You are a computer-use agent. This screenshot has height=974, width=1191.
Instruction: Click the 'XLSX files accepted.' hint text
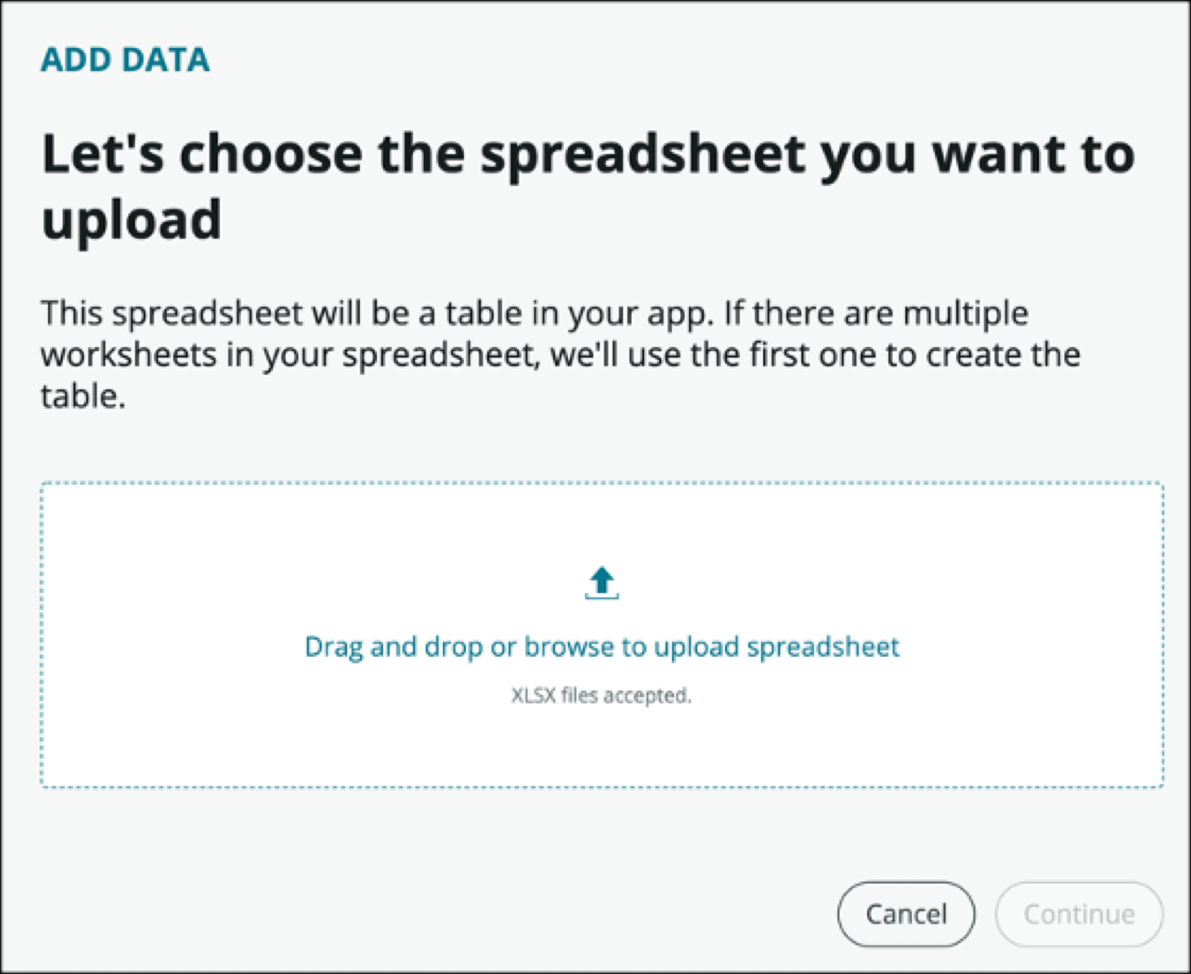tap(601, 696)
